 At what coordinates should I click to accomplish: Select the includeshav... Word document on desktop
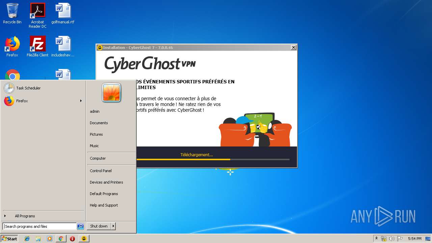[x=63, y=47]
